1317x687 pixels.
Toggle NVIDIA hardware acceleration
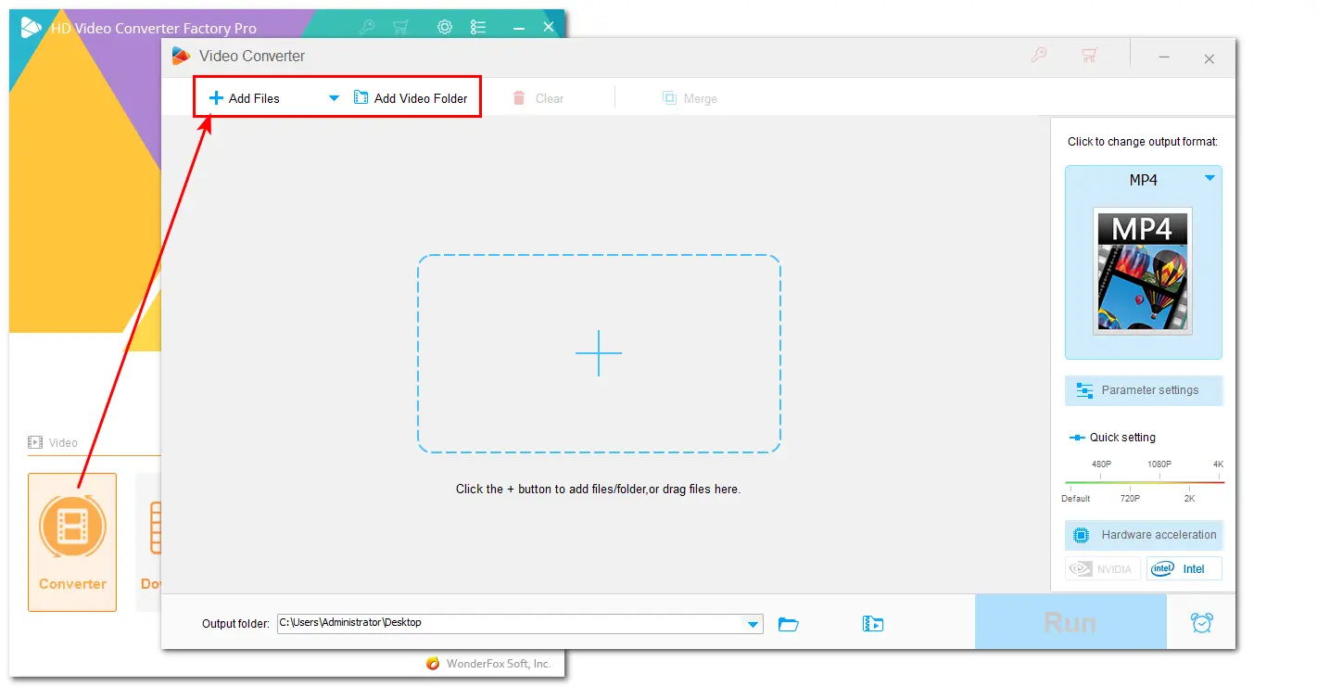pyautogui.click(x=1103, y=568)
